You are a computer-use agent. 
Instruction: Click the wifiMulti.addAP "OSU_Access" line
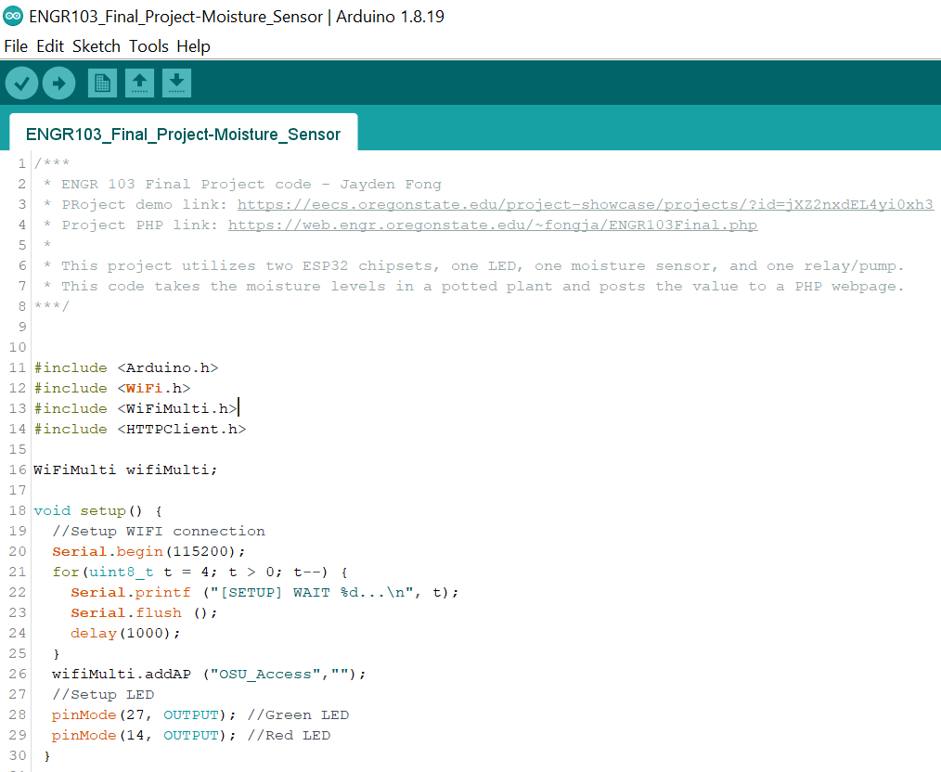point(209,674)
